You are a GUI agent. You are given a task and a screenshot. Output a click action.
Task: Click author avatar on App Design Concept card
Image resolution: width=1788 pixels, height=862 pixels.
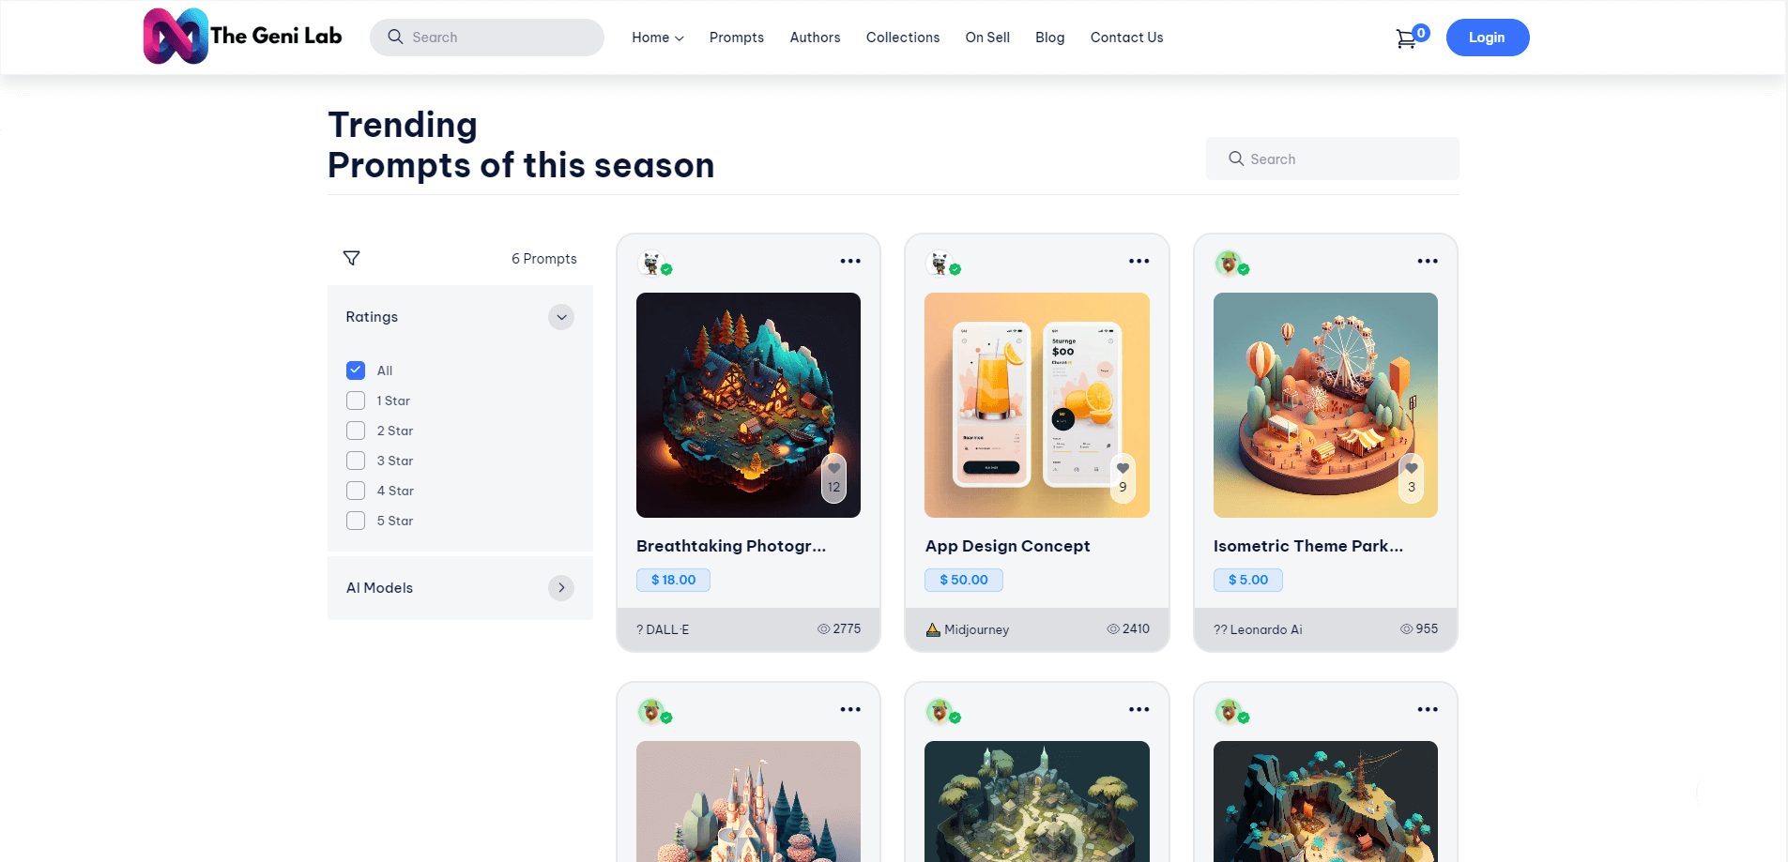[x=940, y=264]
